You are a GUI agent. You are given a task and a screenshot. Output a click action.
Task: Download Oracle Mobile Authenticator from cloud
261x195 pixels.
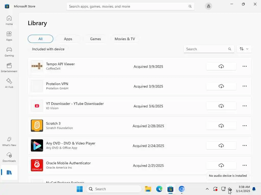221,165
